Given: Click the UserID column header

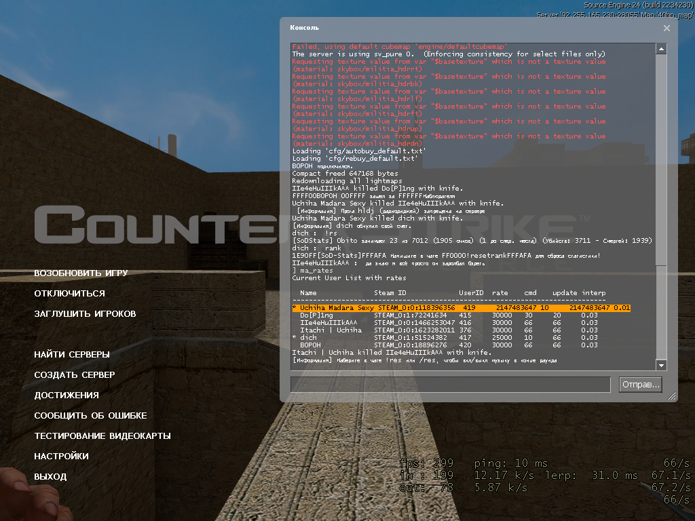Looking at the screenshot, I should click(x=471, y=293).
